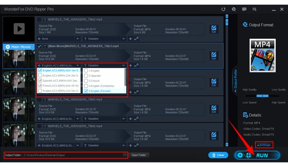Click the T rename icon beside Title6.mp4

45,126
